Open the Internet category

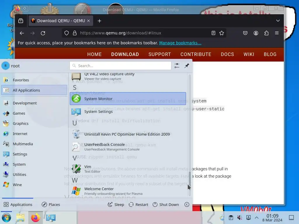click(34, 134)
